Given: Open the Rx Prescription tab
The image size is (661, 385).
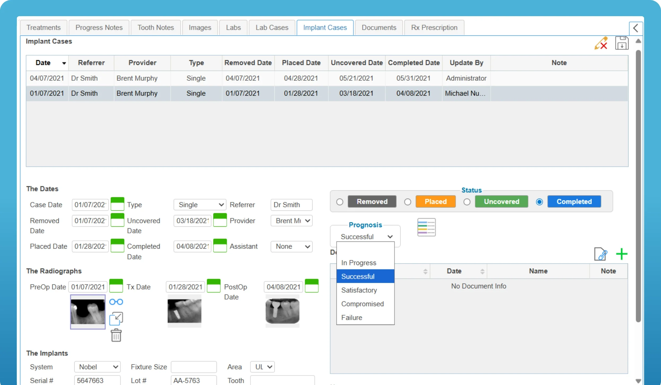Looking at the screenshot, I should (x=434, y=28).
